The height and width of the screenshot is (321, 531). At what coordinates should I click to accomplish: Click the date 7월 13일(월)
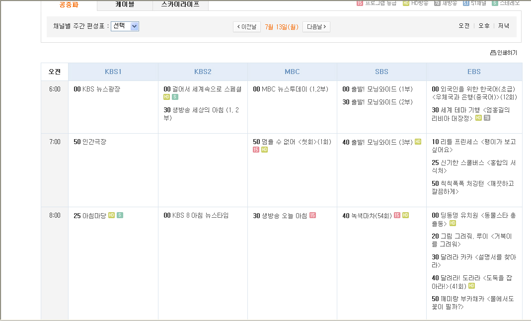coord(282,27)
